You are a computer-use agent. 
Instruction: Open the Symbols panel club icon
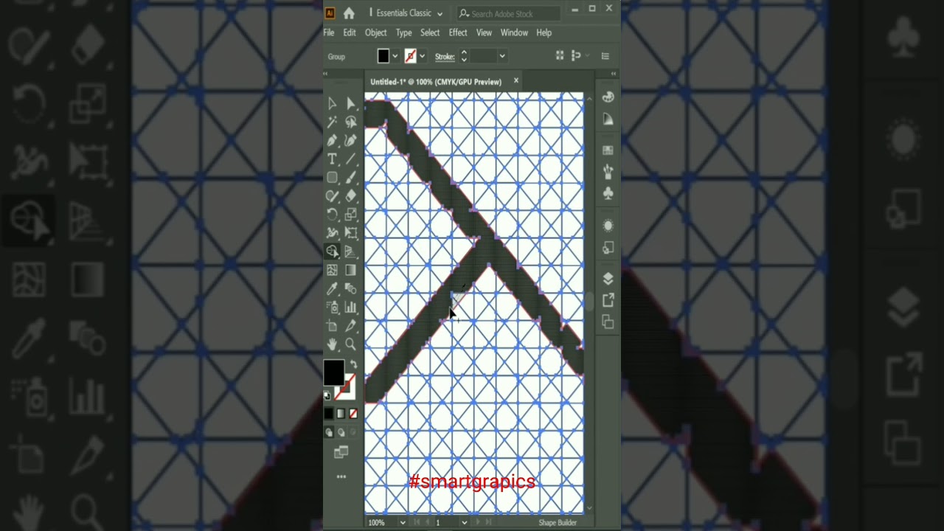click(608, 193)
